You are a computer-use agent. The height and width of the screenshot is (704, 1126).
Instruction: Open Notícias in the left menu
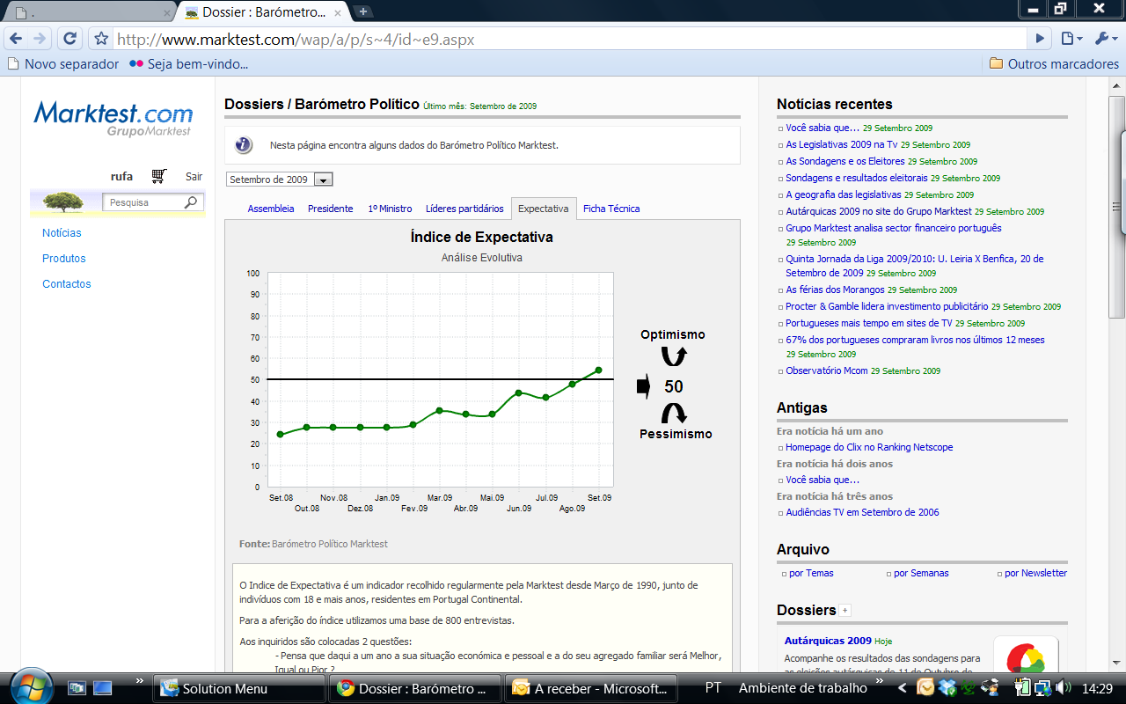coord(62,233)
